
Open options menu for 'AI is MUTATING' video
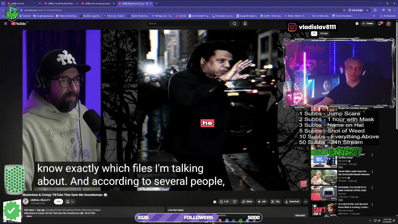point(372,204)
